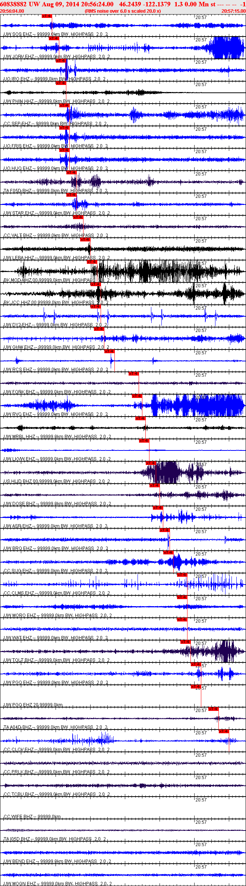Click the end time 20:57:15.00 label

pos(233,11)
